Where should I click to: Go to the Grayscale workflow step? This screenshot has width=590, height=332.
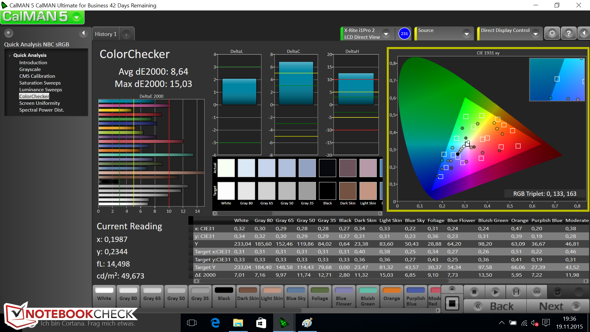click(30, 69)
